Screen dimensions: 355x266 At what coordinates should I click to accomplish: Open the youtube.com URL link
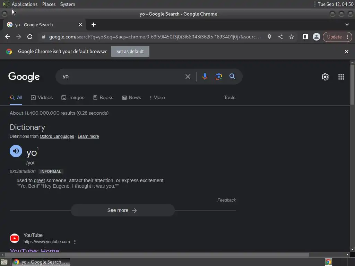[x=47, y=242]
